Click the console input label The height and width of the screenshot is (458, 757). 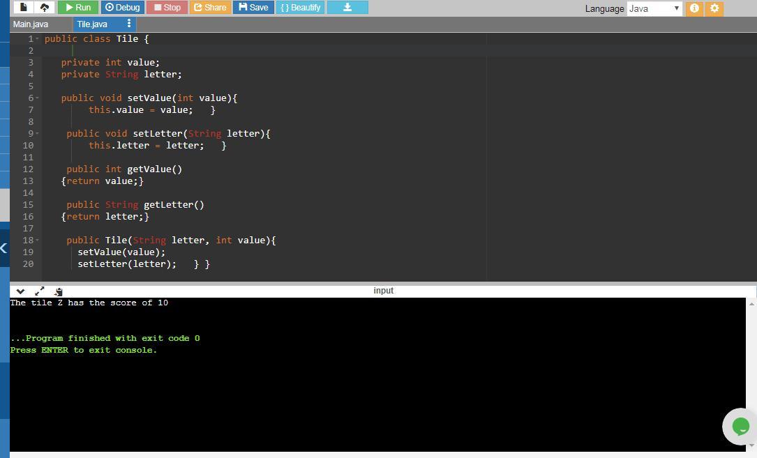[x=383, y=291]
